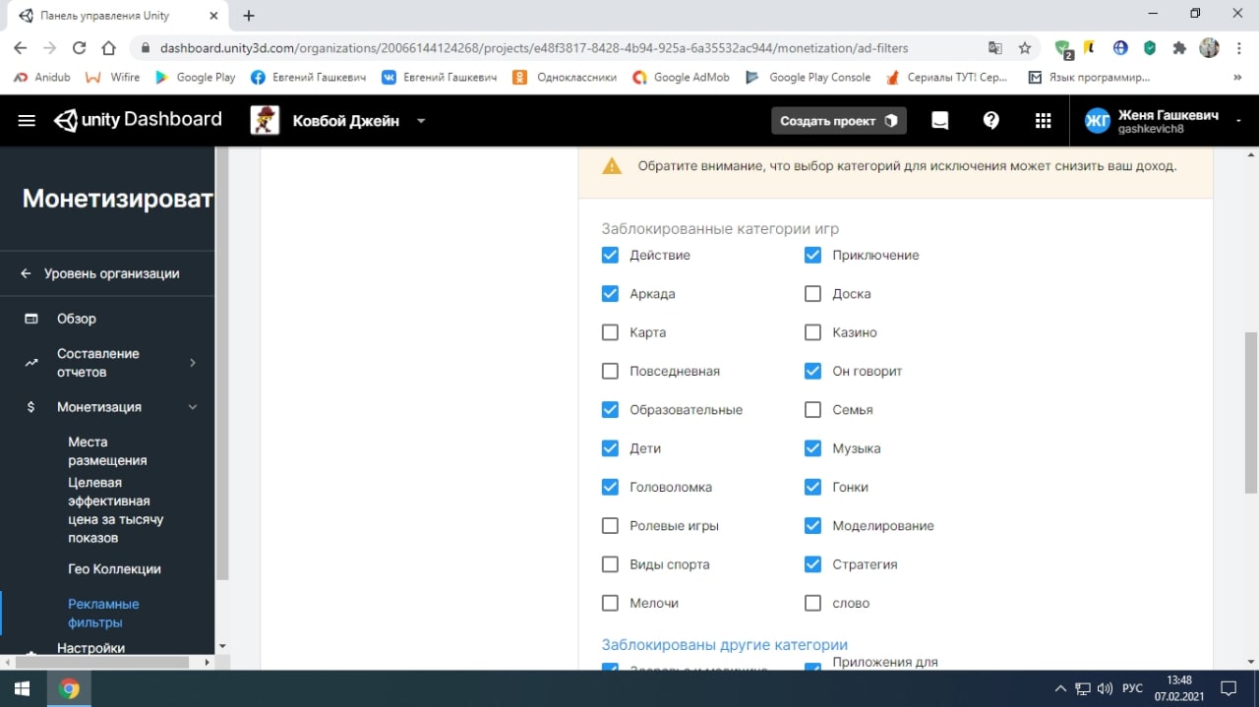Expand Составление отчетов chevron

[x=193, y=363]
